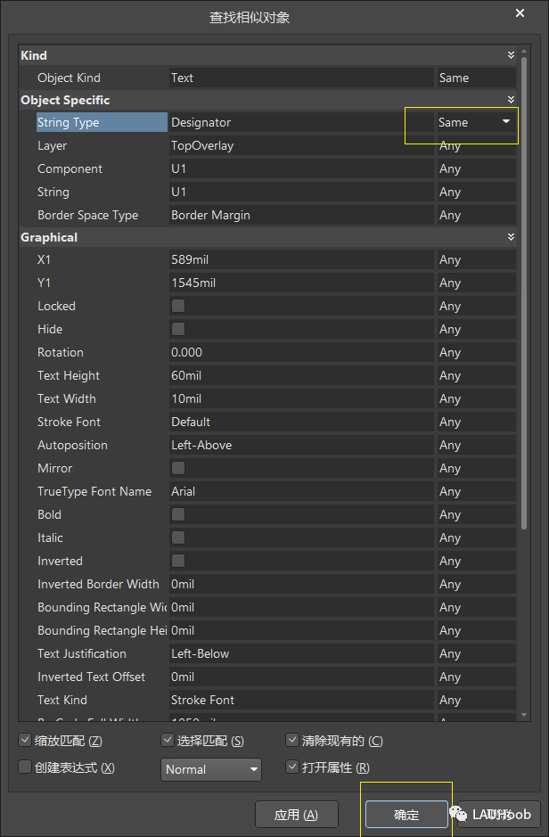This screenshot has height=837, width=549.
Task: Click the Any cell for Component
Action: (477, 168)
